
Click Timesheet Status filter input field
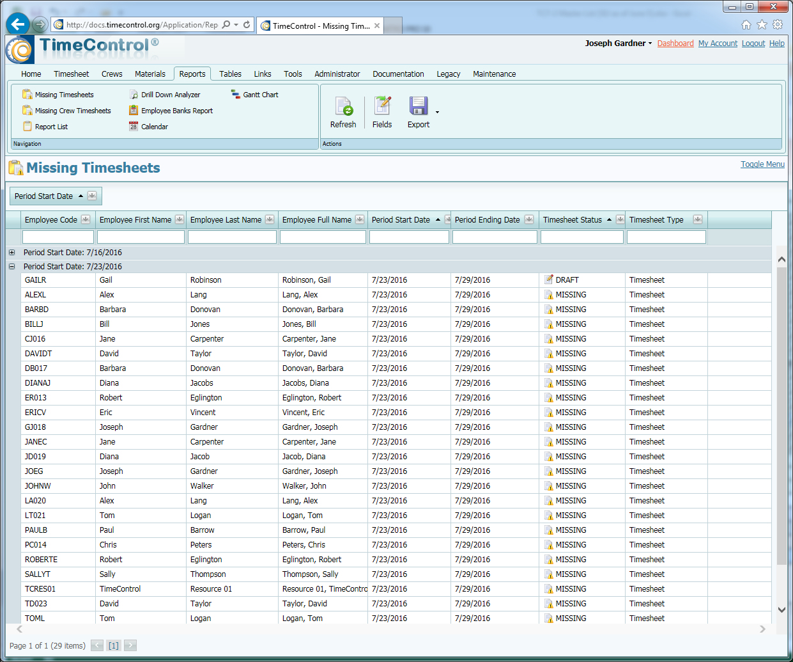click(582, 237)
